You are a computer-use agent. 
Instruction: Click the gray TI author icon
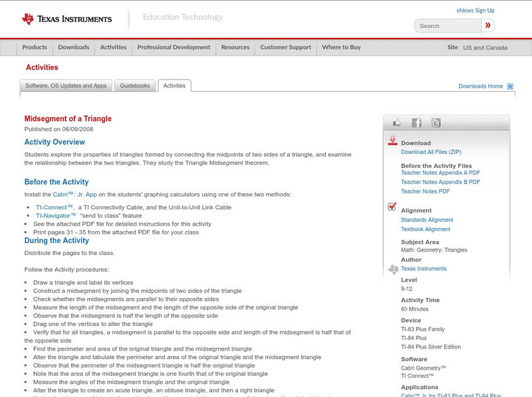(393, 270)
